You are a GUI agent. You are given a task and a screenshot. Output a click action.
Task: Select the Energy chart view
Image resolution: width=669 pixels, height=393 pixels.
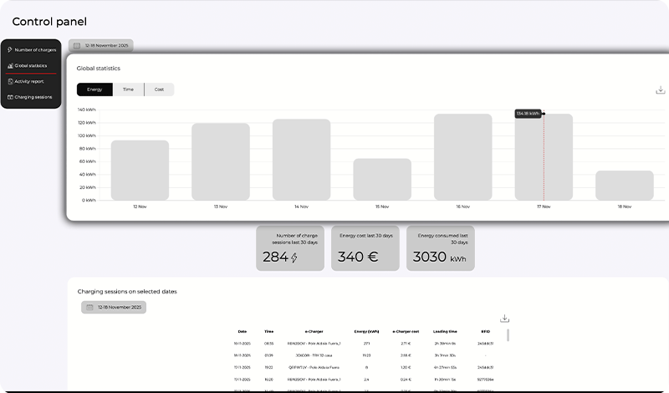click(94, 89)
